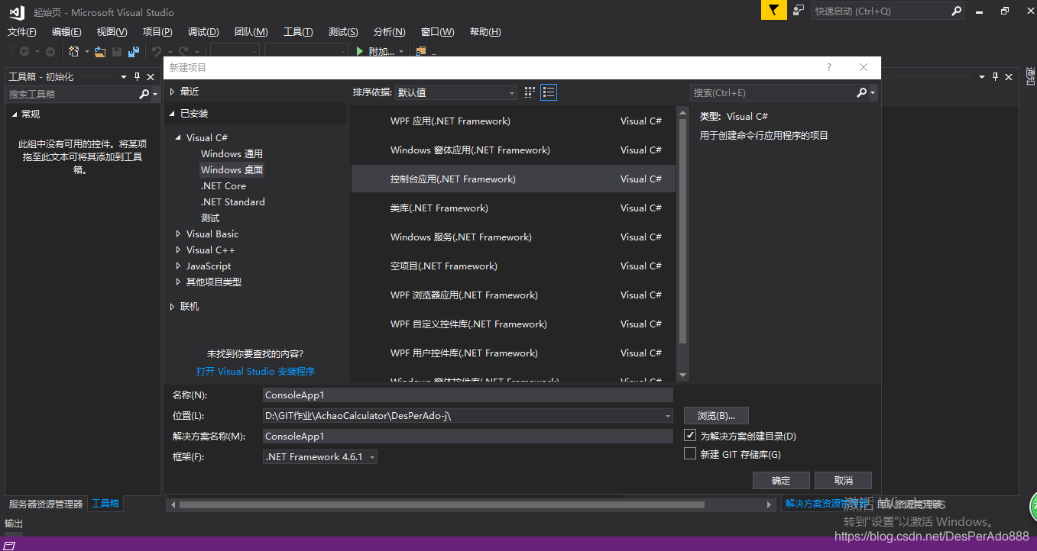
Task: Click the 名称 ConsoleApp1 input field
Action: pos(468,395)
